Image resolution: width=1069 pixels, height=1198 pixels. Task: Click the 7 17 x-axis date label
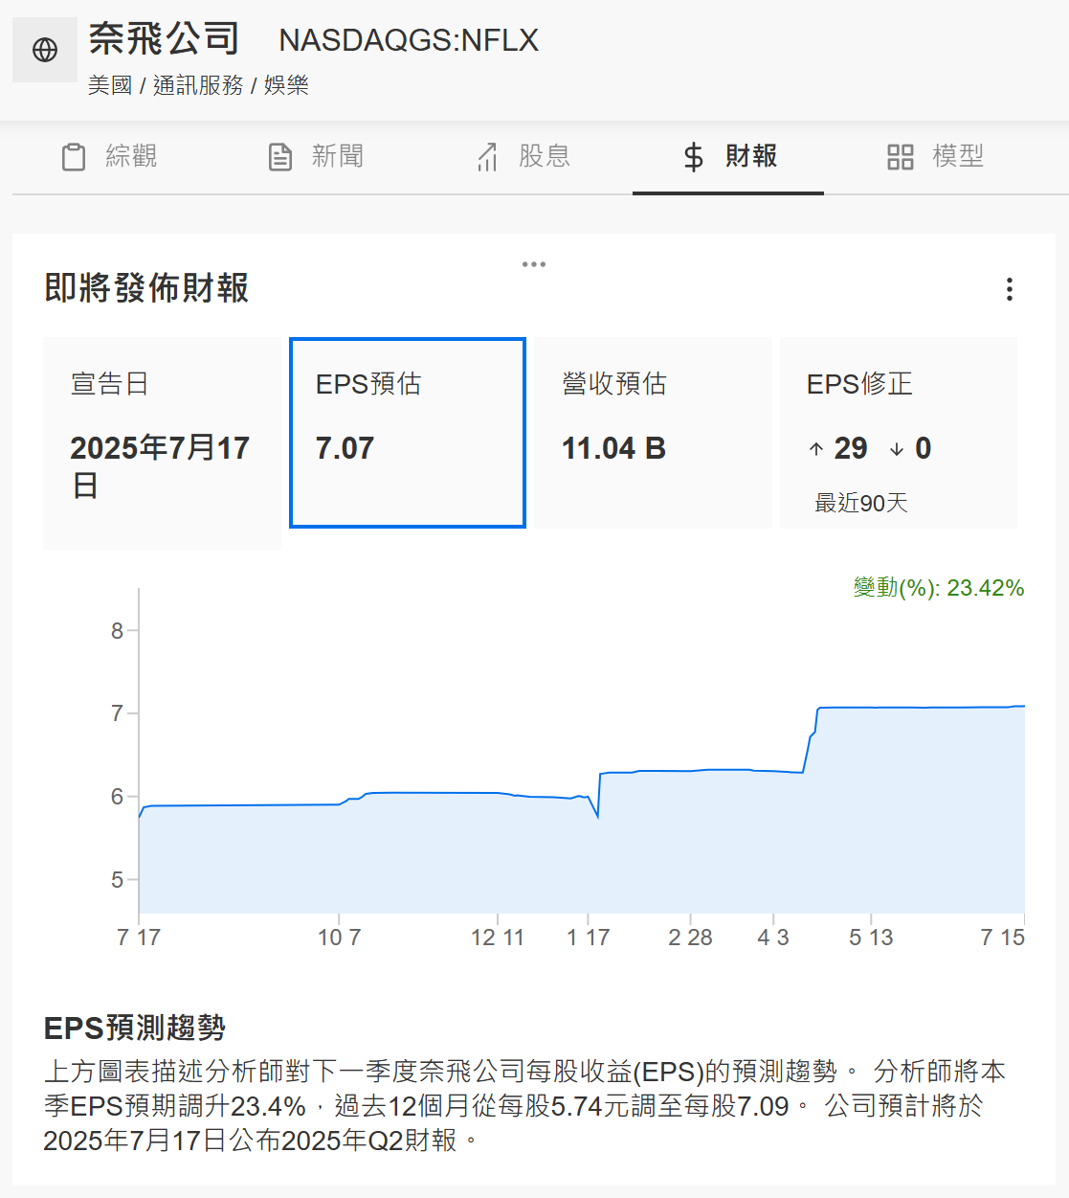[139, 938]
